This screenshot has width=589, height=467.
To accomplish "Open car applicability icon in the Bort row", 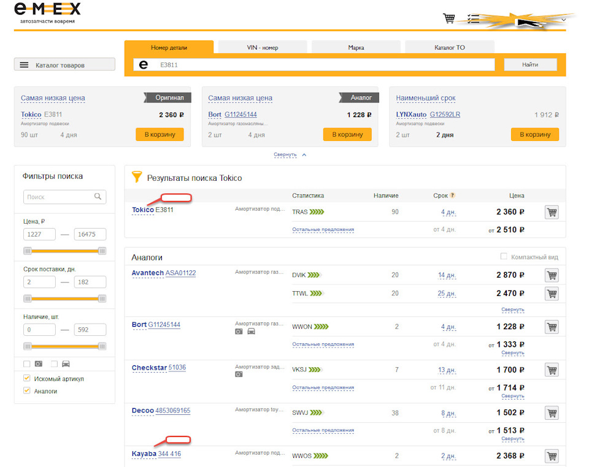I will 252,331.
